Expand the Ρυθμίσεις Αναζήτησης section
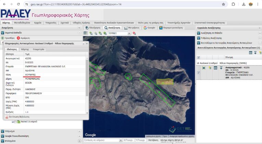The width and height of the screenshot is (262, 144). 260,38
